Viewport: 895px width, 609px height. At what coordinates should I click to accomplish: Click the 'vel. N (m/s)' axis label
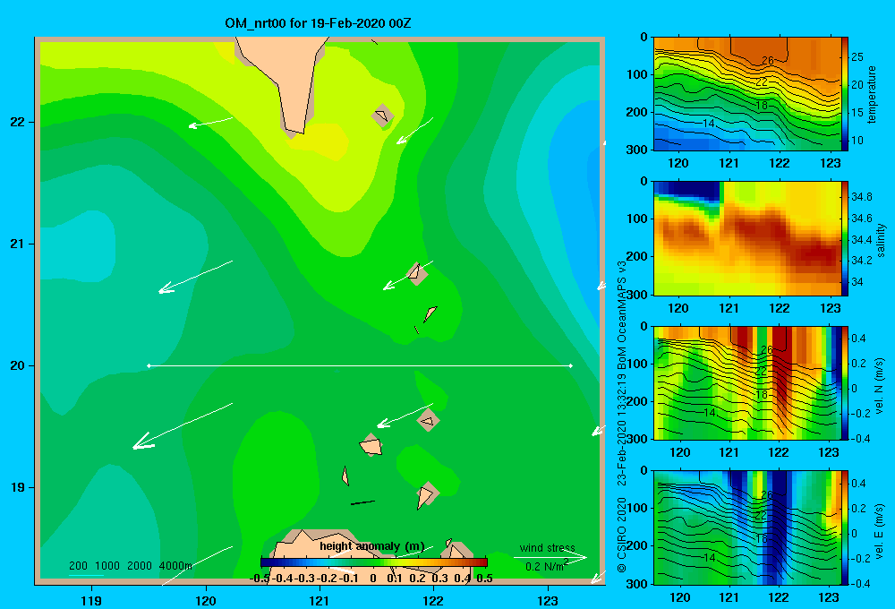pyautogui.click(x=880, y=386)
